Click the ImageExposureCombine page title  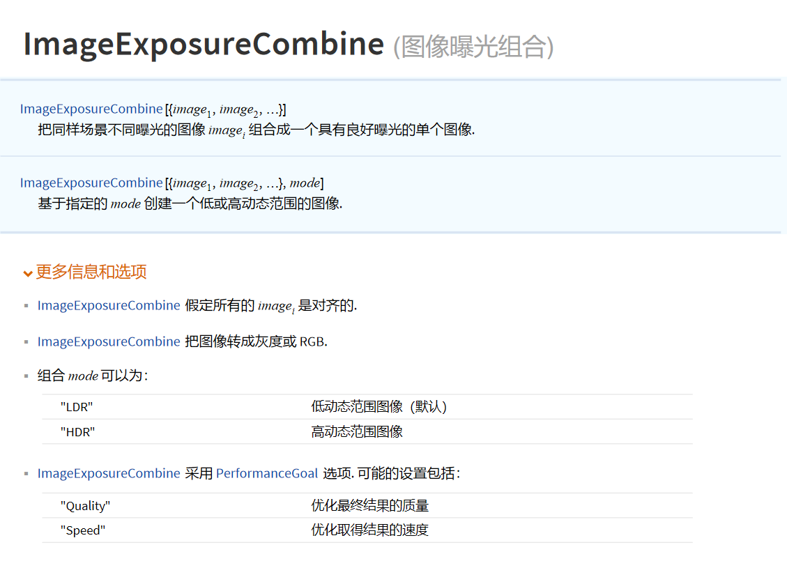[x=204, y=44]
